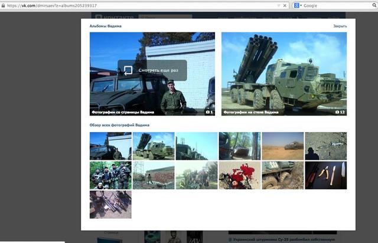Click the replay icon on the first album
Screen dimensions: 378x243
pos(128,70)
